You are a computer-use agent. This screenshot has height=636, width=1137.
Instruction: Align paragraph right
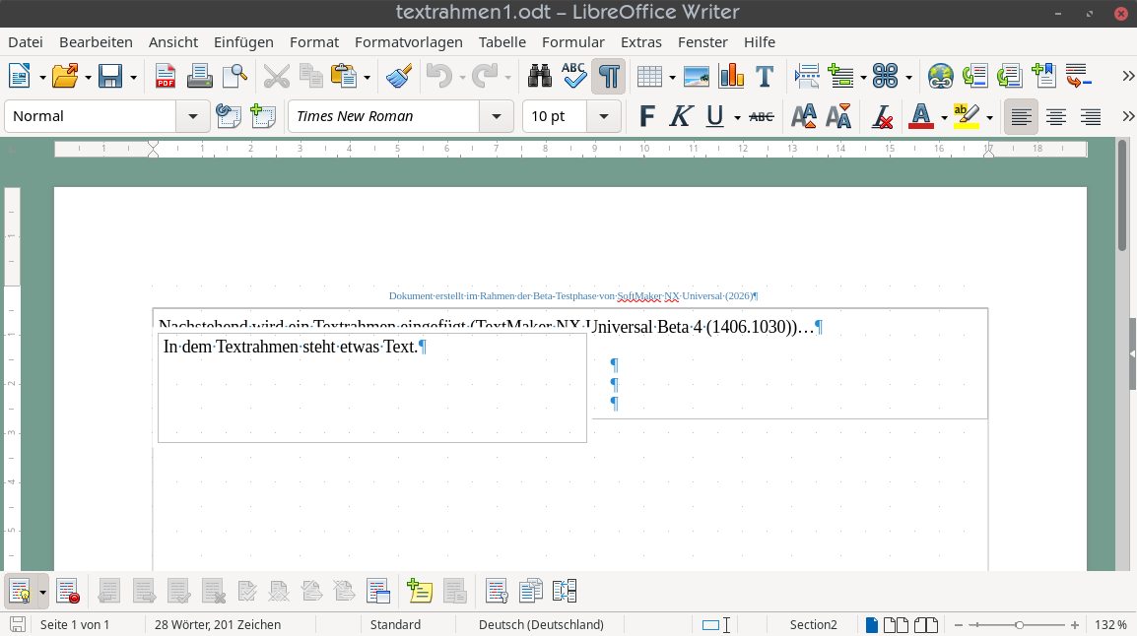pos(1091,116)
